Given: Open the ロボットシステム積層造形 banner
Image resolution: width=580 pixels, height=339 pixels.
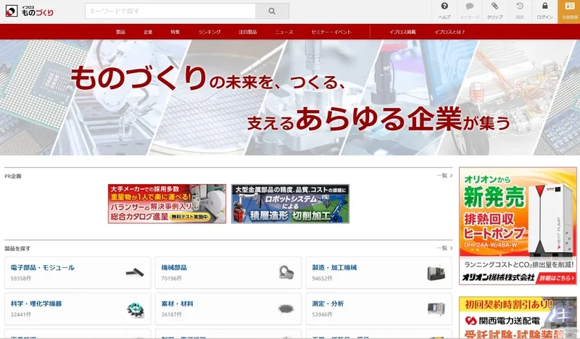Looking at the screenshot, I should (291, 204).
